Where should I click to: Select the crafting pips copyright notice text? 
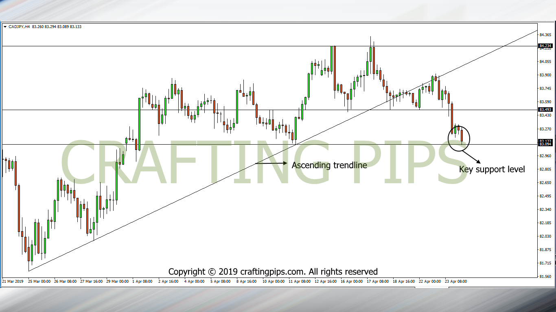273,271
